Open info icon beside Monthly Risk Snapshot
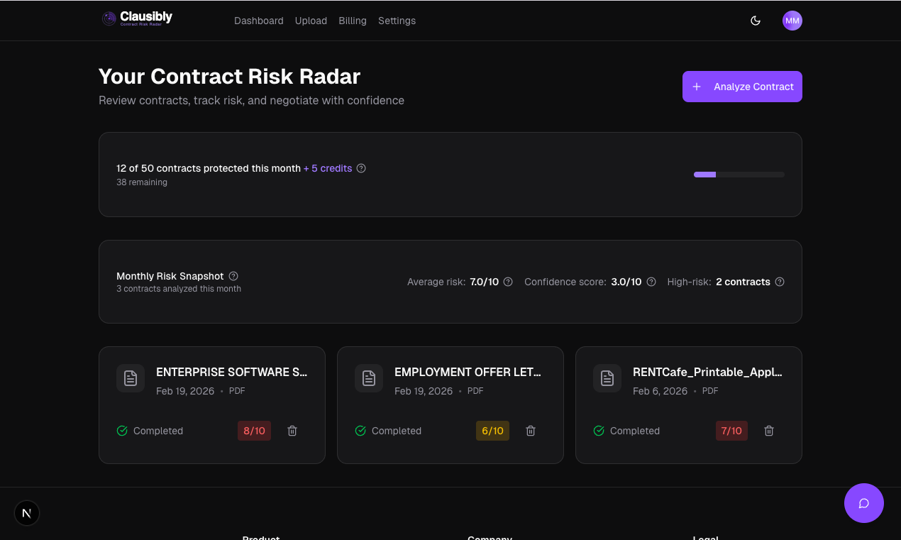Screen dimensions: 901x540 (233, 276)
